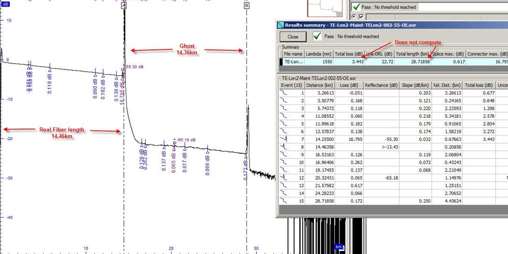Click the km unit label on distance axis
508x254 pixels.
[x=338, y=247]
